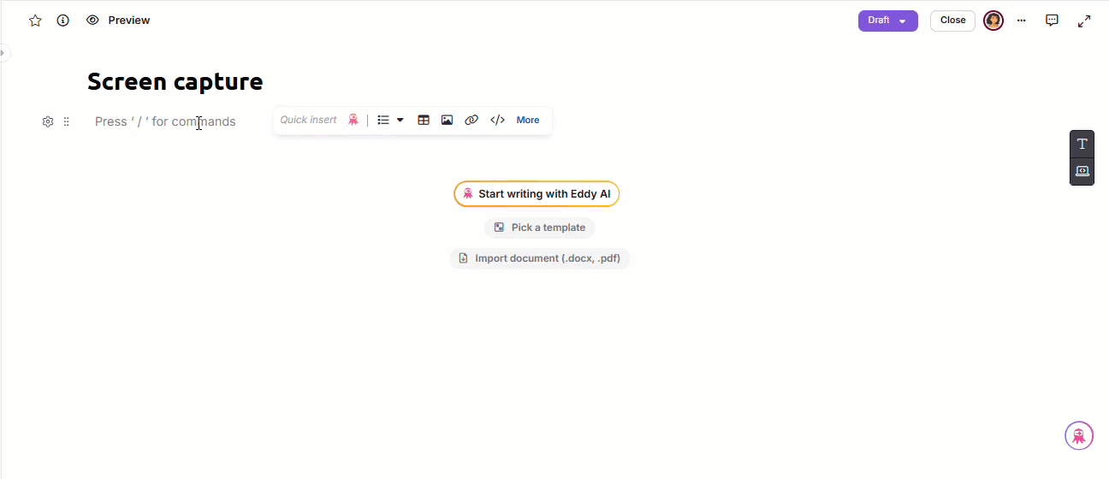The image size is (1109, 479).
Task: Focus the 'Press / for commands' field
Action: click(165, 121)
